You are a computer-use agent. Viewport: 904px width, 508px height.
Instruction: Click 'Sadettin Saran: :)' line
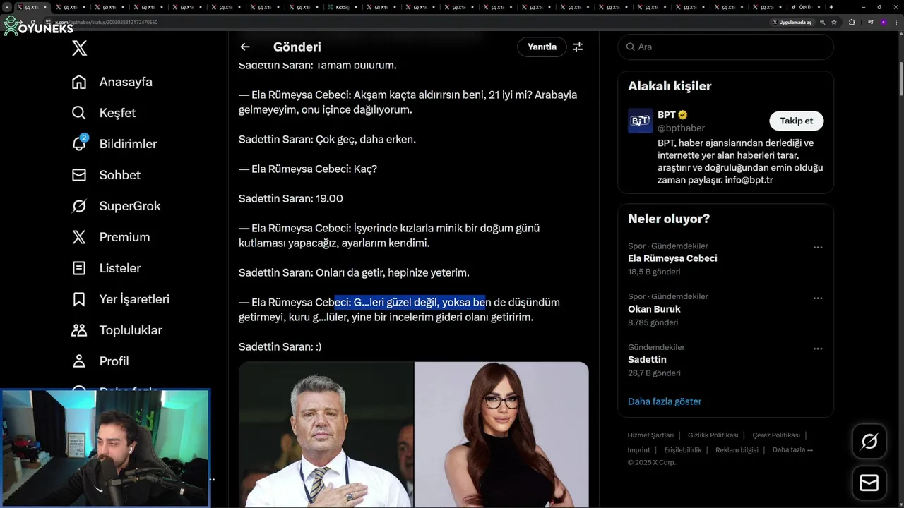click(280, 347)
